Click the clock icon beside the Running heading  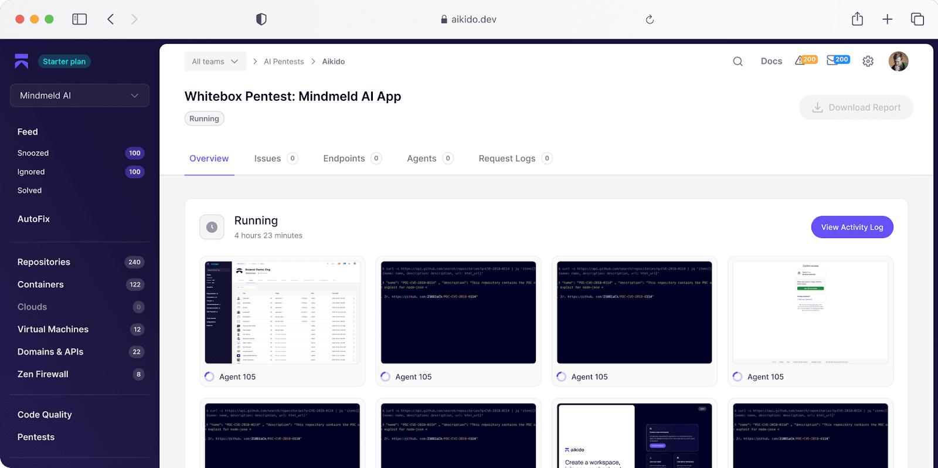pyautogui.click(x=212, y=227)
